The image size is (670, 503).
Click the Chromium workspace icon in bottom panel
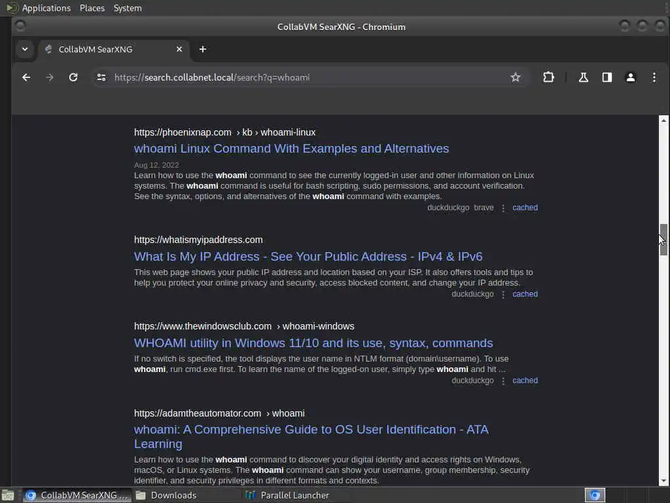tap(595, 495)
